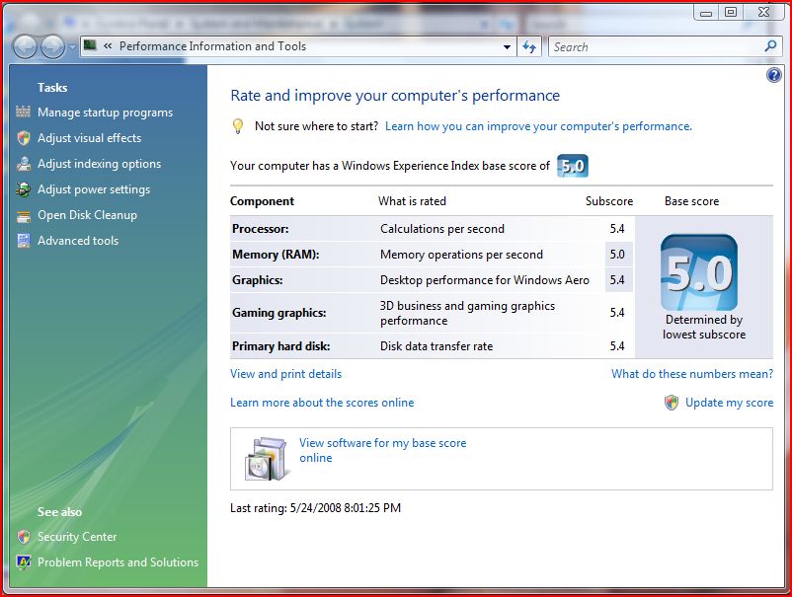Open Security Center link
792x597 pixels.
click(77, 537)
